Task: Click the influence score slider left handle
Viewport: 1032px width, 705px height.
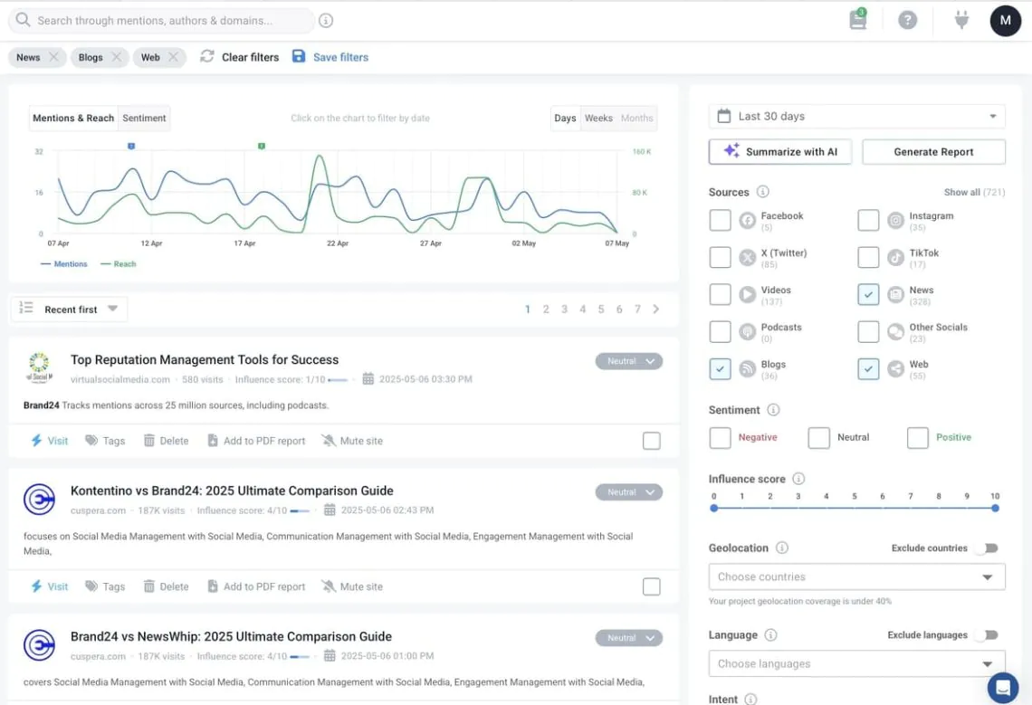Action: pyautogui.click(x=714, y=509)
